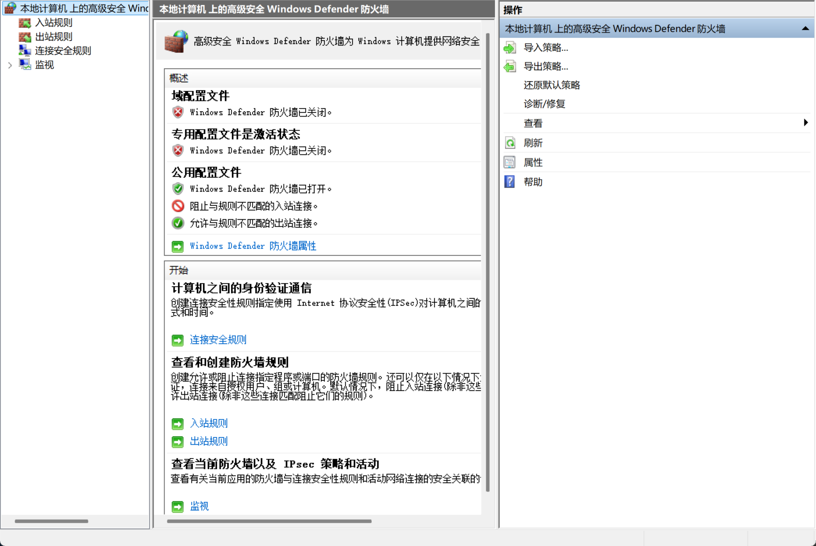Click green arrow icon beside 连接安全规则 link

click(178, 340)
